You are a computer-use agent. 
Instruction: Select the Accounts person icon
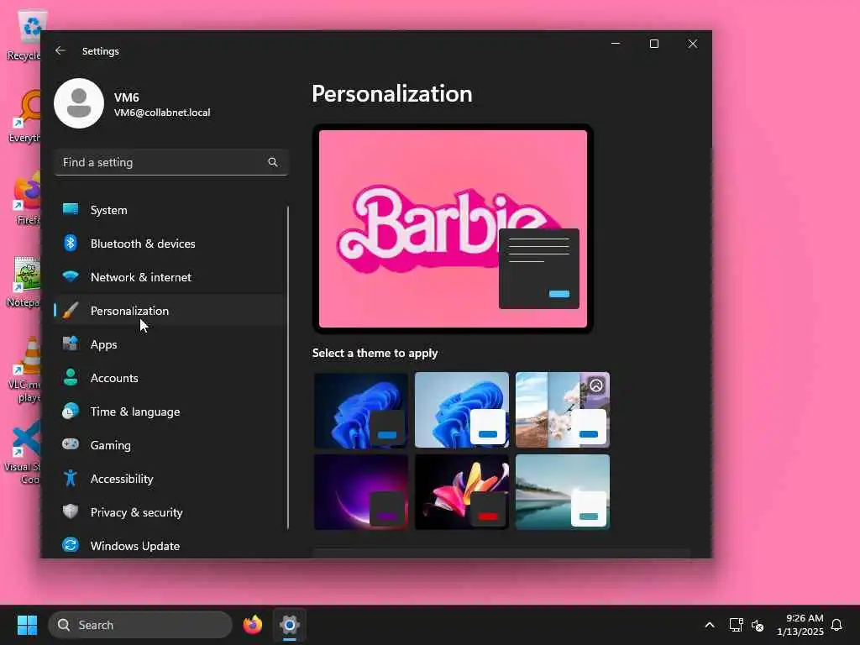(71, 377)
